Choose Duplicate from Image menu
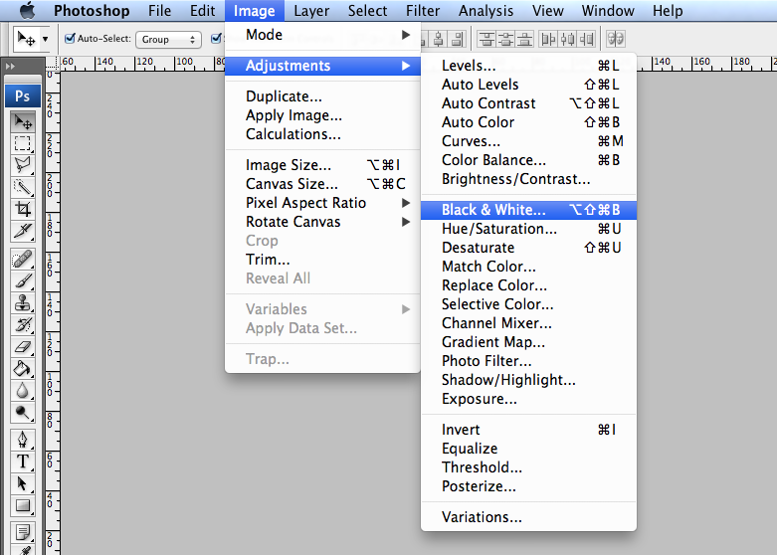This screenshot has width=777, height=555. coord(322,96)
